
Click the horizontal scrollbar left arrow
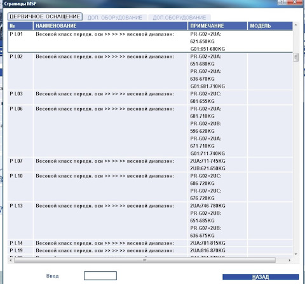click(11, 260)
